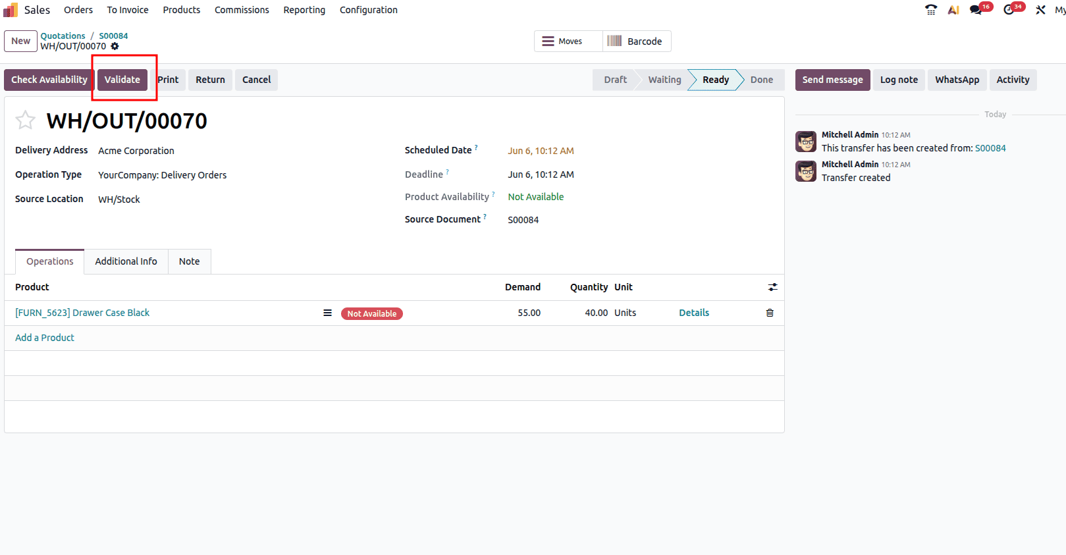This screenshot has width=1066, height=555.
Task: Open the Products menu
Action: 182,10
